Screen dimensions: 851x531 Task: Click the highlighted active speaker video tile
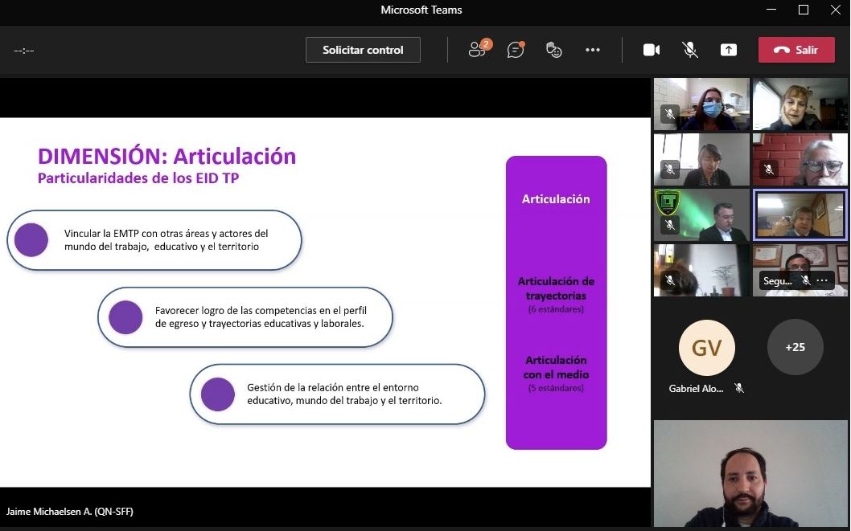coord(800,214)
